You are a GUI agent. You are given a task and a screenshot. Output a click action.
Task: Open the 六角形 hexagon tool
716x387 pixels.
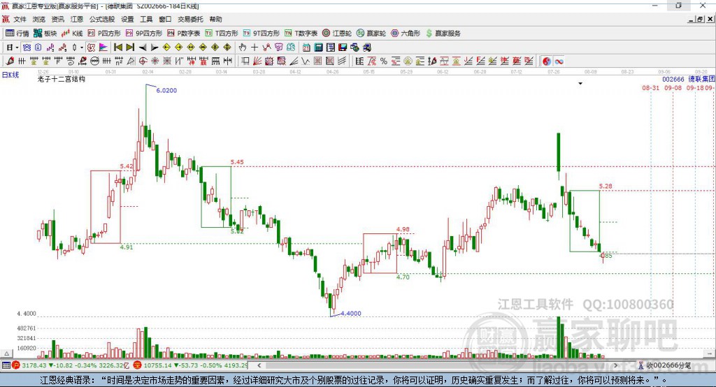(406, 34)
